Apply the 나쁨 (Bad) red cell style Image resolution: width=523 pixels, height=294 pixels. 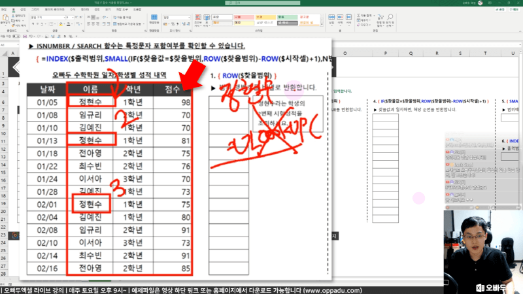coord(244,17)
